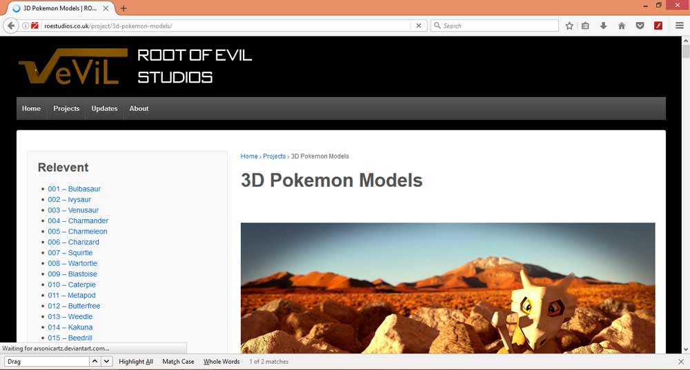Viewport: 690px width, 370px height.
Task: Click the vertical page scrollbar thumb
Action: point(686,52)
